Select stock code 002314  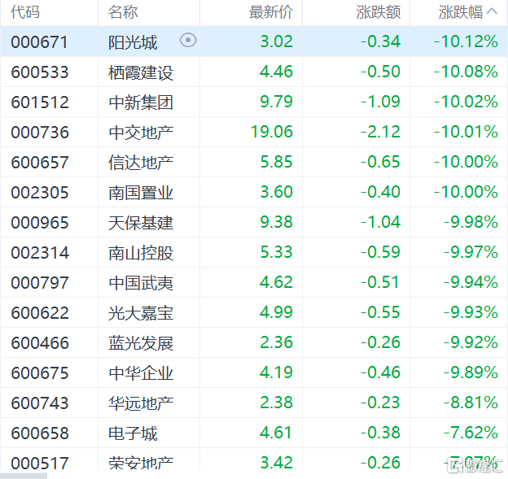[x=40, y=253]
